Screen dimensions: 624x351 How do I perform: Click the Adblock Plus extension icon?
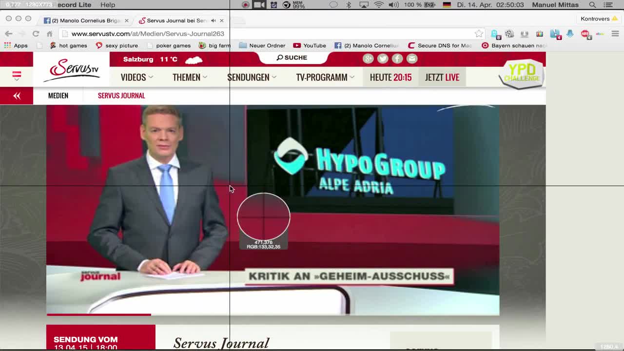(x=585, y=34)
